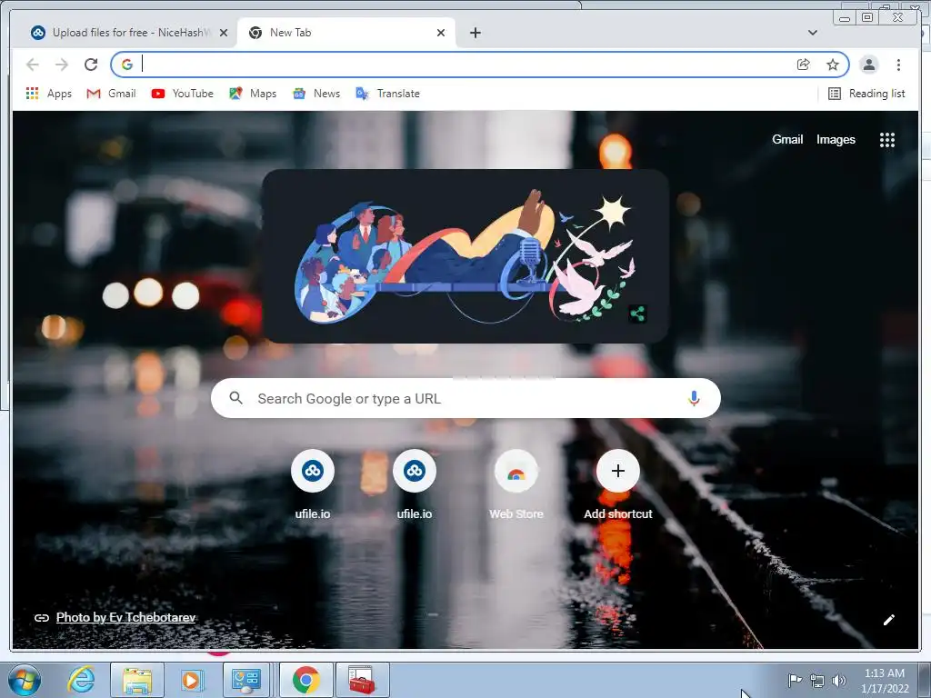Open the Translate bookmark
The width and height of the screenshot is (931, 698).
pyautogui.click(x=387, y=94)
